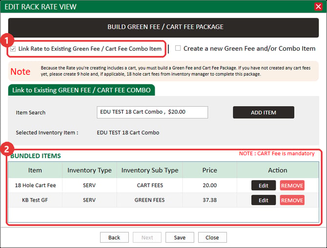Click the red Note label
Image resolution: width=327 pixels, height=248 pixels.
pos(20,72)
